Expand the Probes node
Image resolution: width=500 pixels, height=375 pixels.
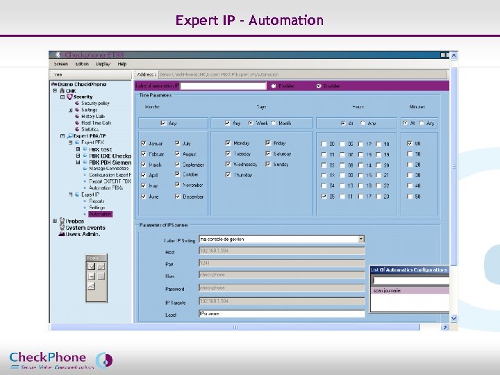[55, 221]
